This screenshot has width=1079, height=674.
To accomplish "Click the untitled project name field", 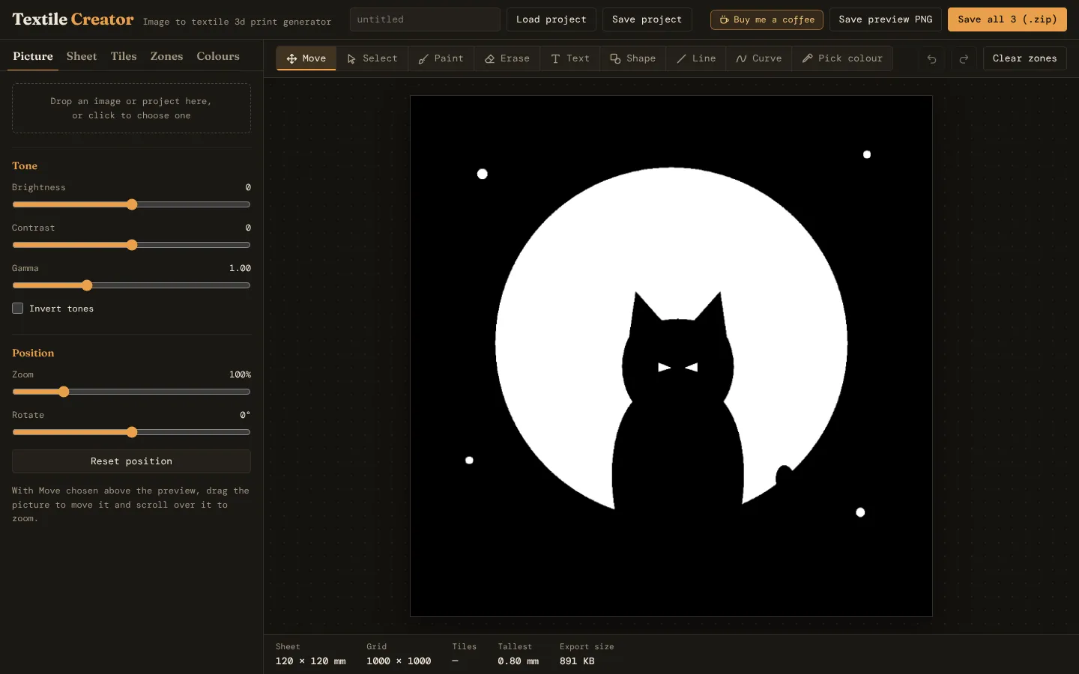I will [425, 19].
